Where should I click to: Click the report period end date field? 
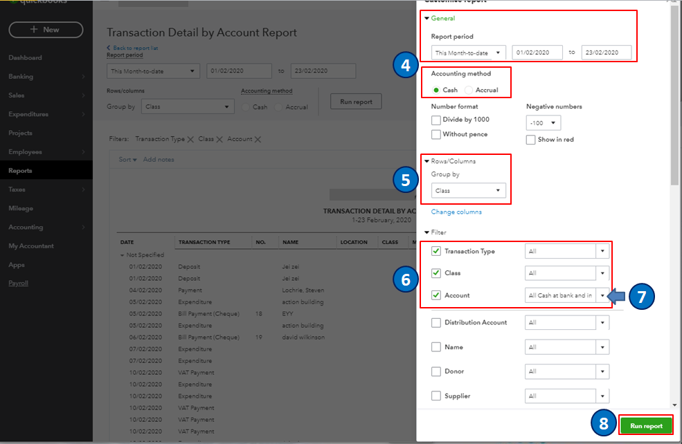606,53
